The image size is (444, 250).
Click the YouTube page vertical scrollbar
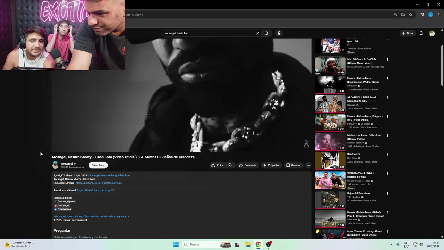(x=442, y=65)
